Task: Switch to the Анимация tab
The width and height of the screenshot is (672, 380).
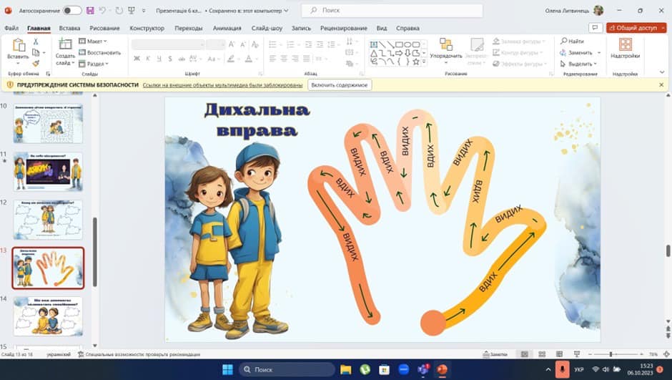Action: click(x=227, y=28)
